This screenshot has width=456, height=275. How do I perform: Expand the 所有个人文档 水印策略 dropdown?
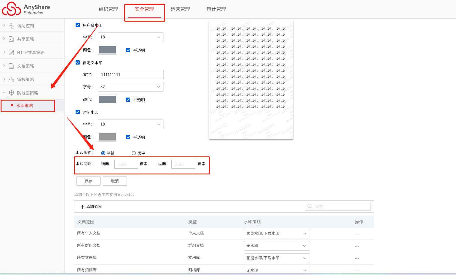pyautogui.click(x=277, y=234)
